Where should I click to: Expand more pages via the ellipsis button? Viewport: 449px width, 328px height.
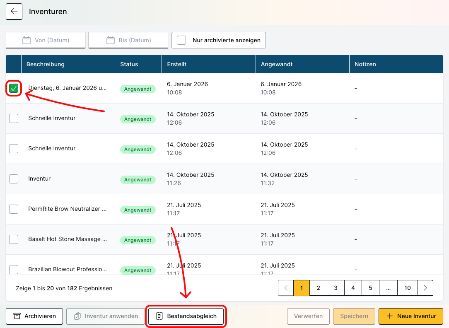tap(388, 288)
